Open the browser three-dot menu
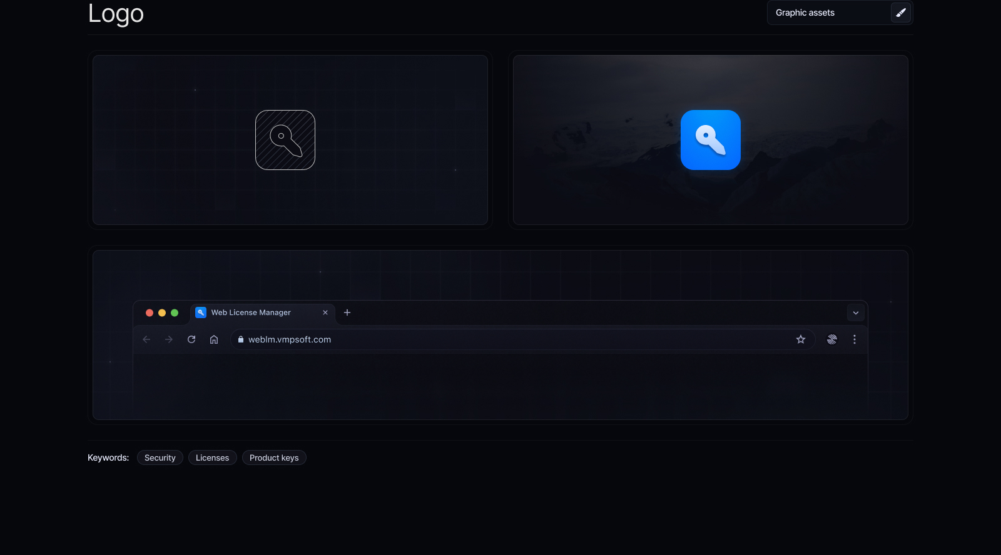 pyautogui.click(x=855, y=339)
